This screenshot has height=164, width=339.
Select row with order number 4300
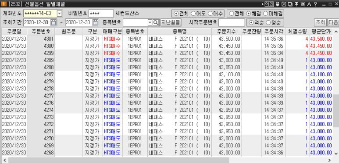(168, 46)
